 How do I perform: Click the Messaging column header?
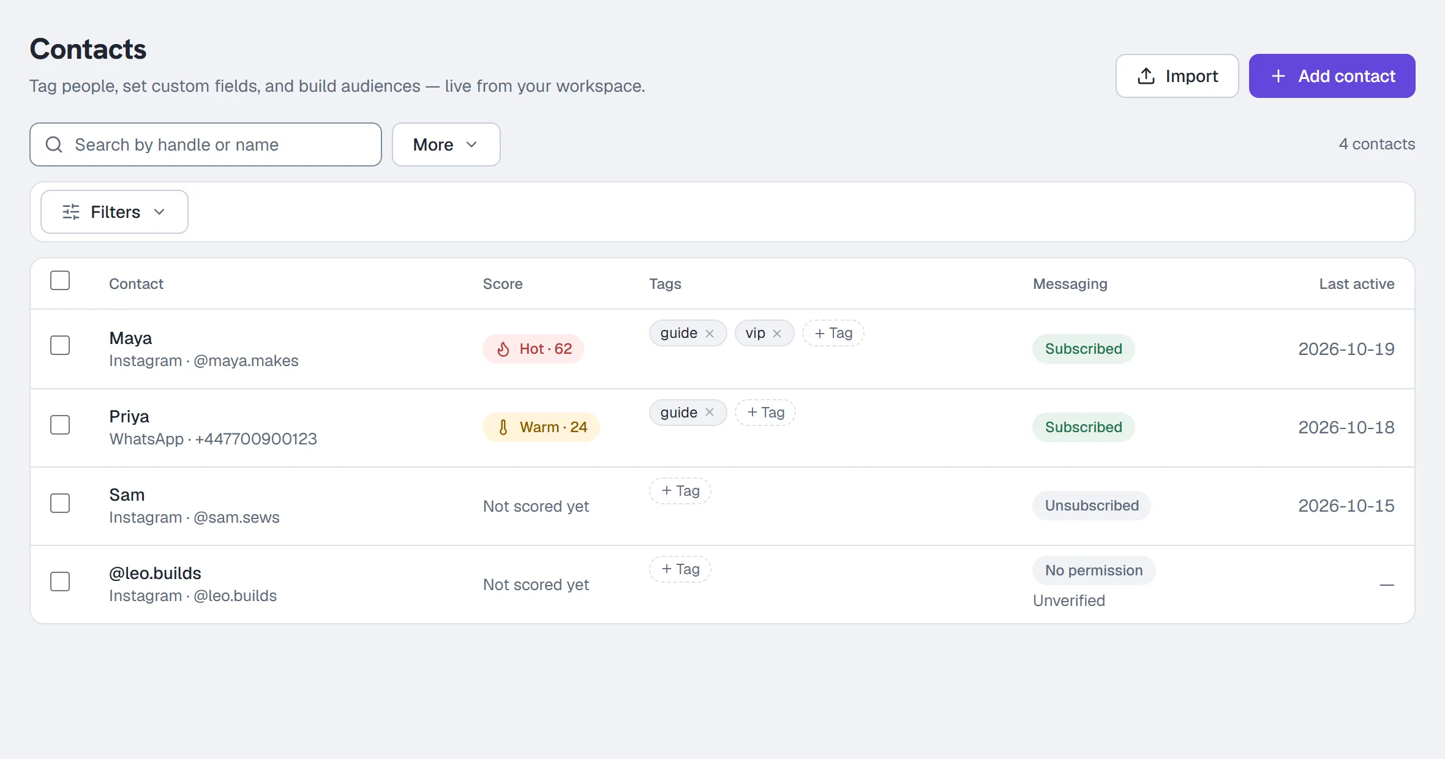1070,284
